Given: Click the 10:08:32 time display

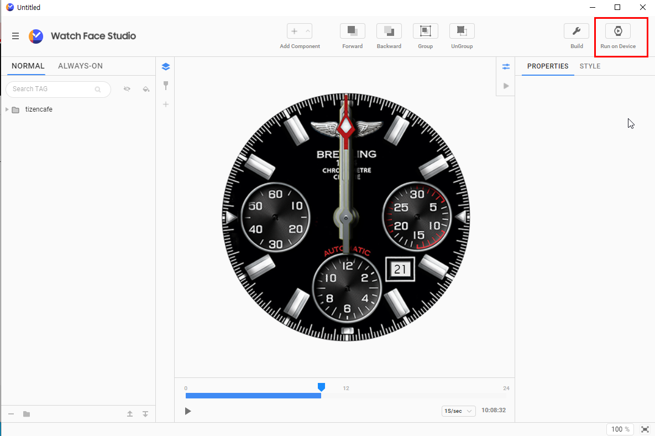Looking at the screenshot, I should 494,410.
